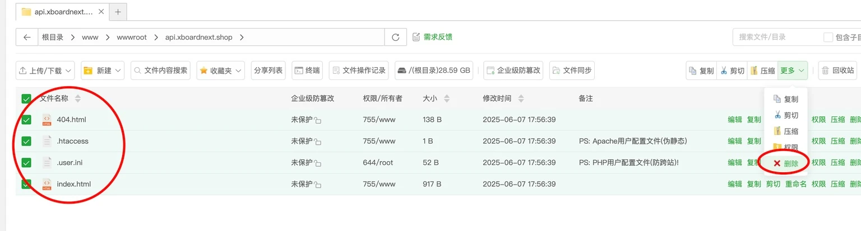The height and width of the screenshot is (231, 861).
Task: Uncheck the .user.ini checkbox
Action: (26, 163)
